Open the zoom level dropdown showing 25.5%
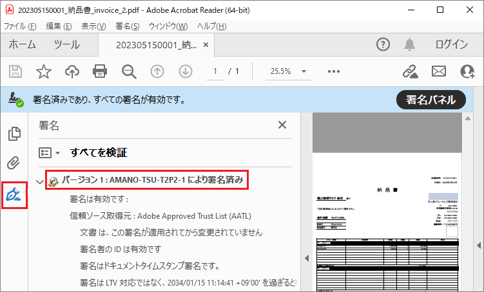This screenshot has height=292, width=484. [x=287, y=71]
